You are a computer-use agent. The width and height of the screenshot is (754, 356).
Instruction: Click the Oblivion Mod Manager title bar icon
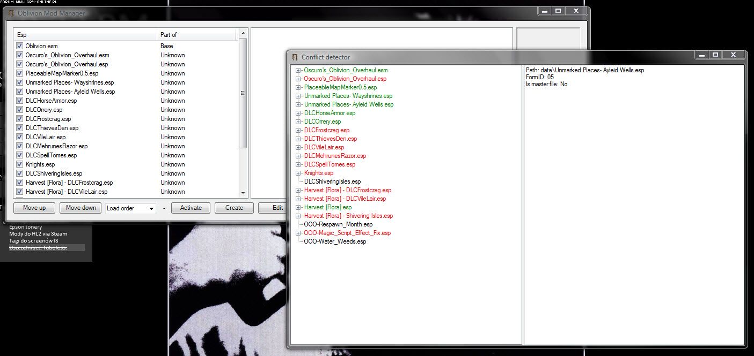click(x=11, y=13)
